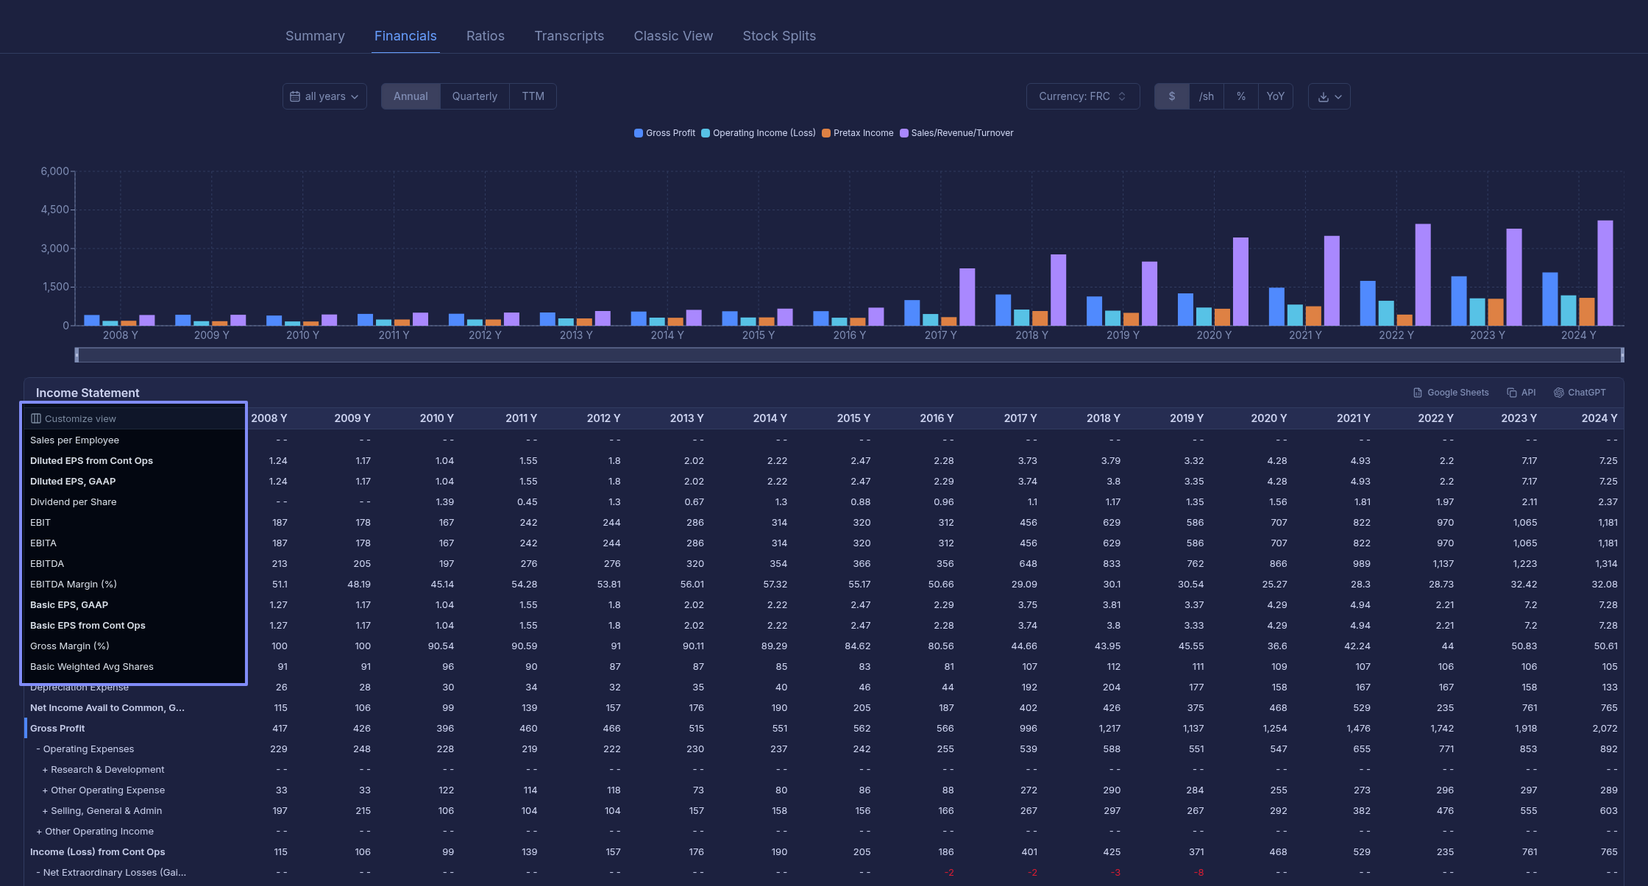
Task: Open the ChatGPT icon link
Action: click(1558, 393)
